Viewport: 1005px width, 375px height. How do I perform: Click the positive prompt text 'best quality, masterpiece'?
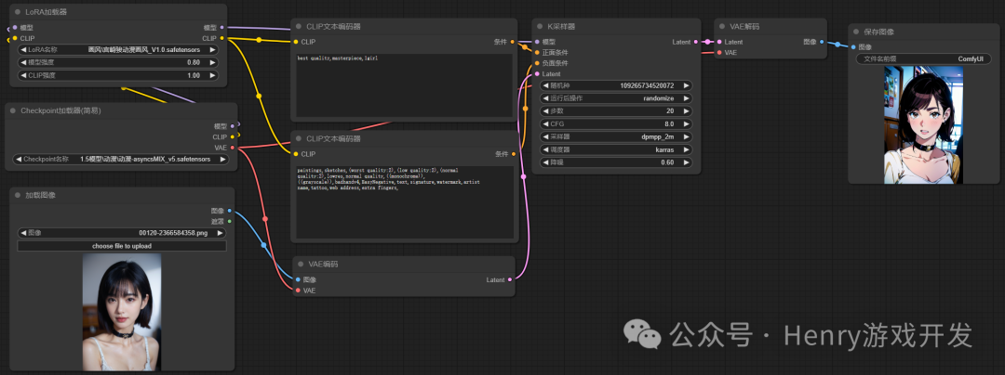(x=338, y=58)
